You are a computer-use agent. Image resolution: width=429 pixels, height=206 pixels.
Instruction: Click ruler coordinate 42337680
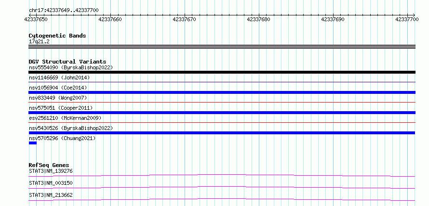pos(258,19)
